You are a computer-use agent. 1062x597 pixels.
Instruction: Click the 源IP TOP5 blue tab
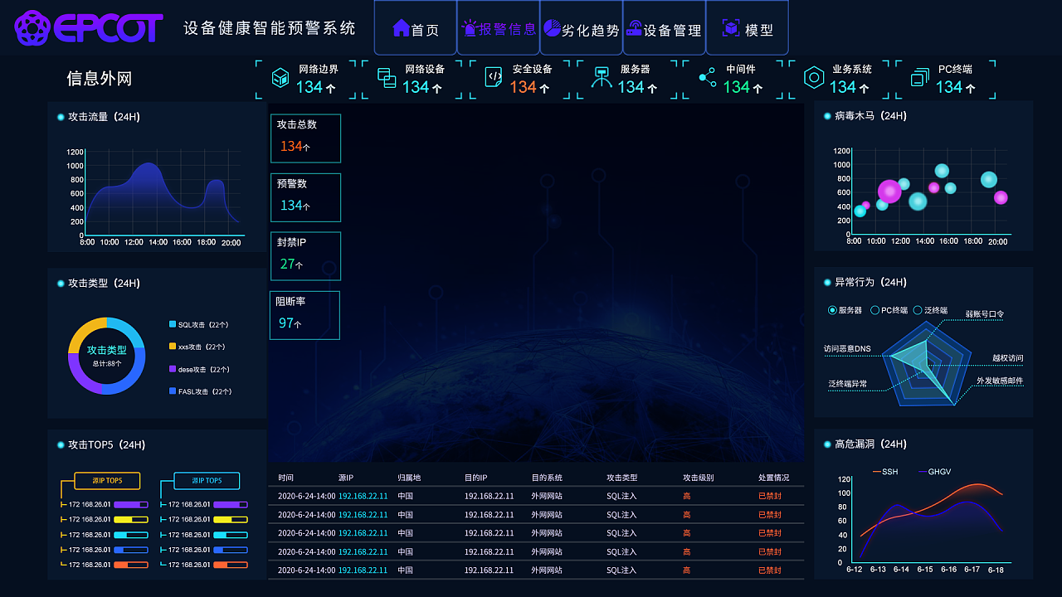coord(207,481)
